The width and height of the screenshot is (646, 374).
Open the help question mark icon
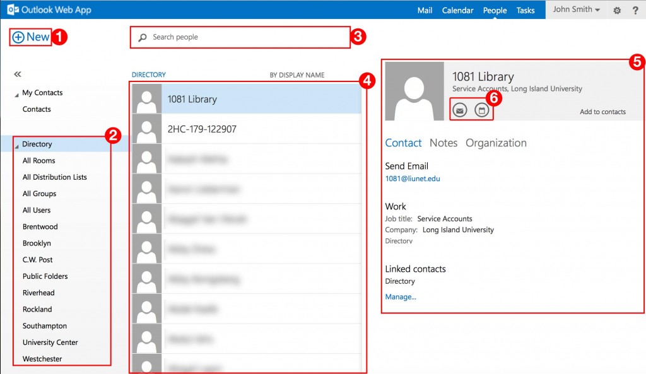[x=635, y=10]
